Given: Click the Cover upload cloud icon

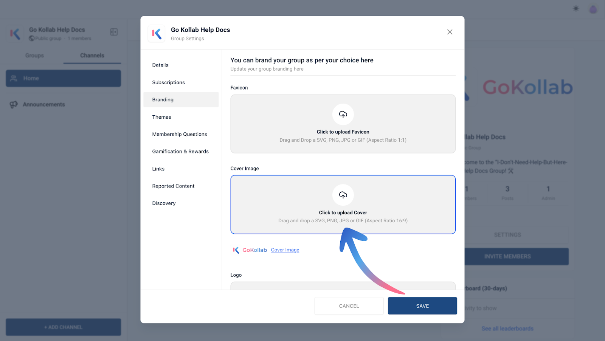Looking at the screenshot, I should [343, 195].
